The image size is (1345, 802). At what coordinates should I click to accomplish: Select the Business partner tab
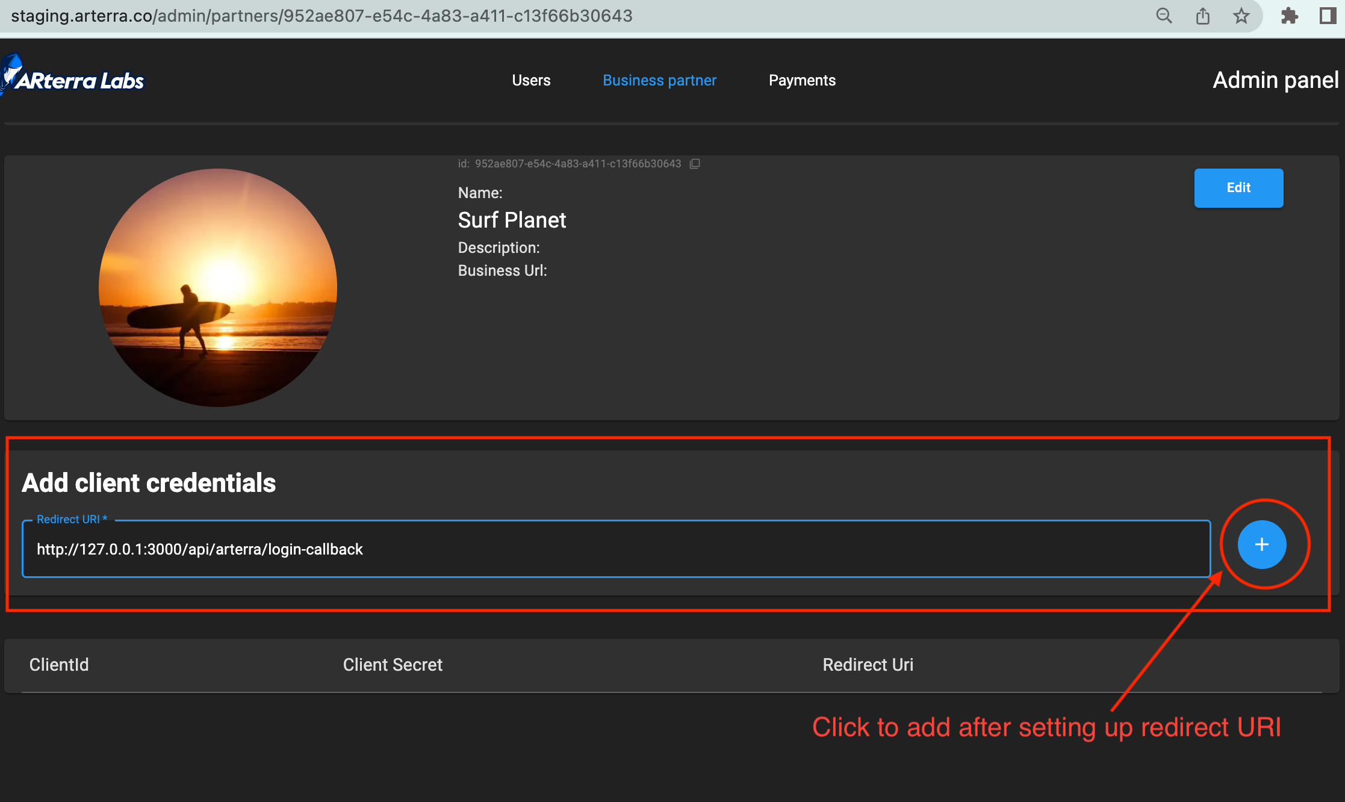(659, 80)
